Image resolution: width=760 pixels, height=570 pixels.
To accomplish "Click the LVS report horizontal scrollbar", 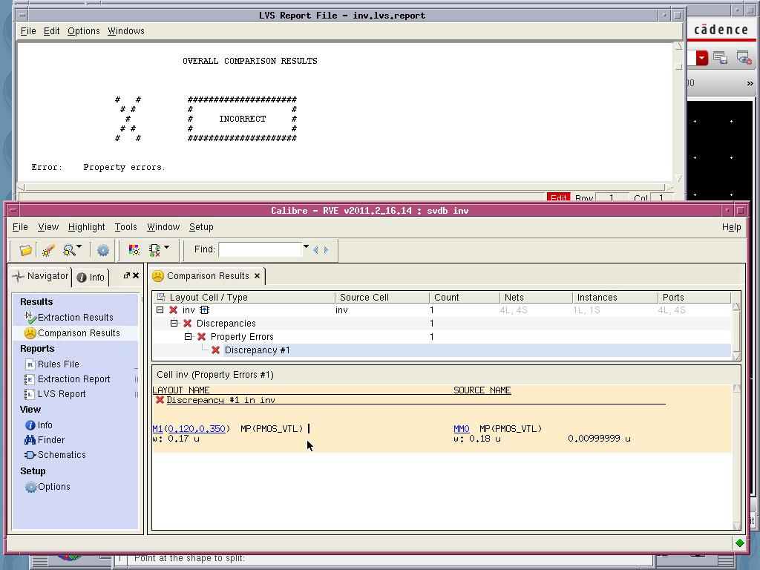I will 345,187.
